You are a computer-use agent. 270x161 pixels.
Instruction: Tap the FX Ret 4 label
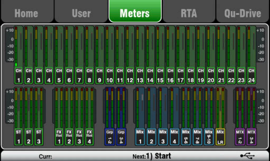click(x=89, y=137)
